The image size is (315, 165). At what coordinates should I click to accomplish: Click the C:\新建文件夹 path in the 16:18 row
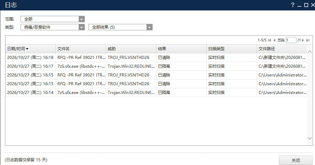coord(282,58)
